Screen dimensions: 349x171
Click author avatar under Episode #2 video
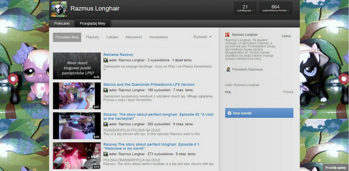pos(106,124)
